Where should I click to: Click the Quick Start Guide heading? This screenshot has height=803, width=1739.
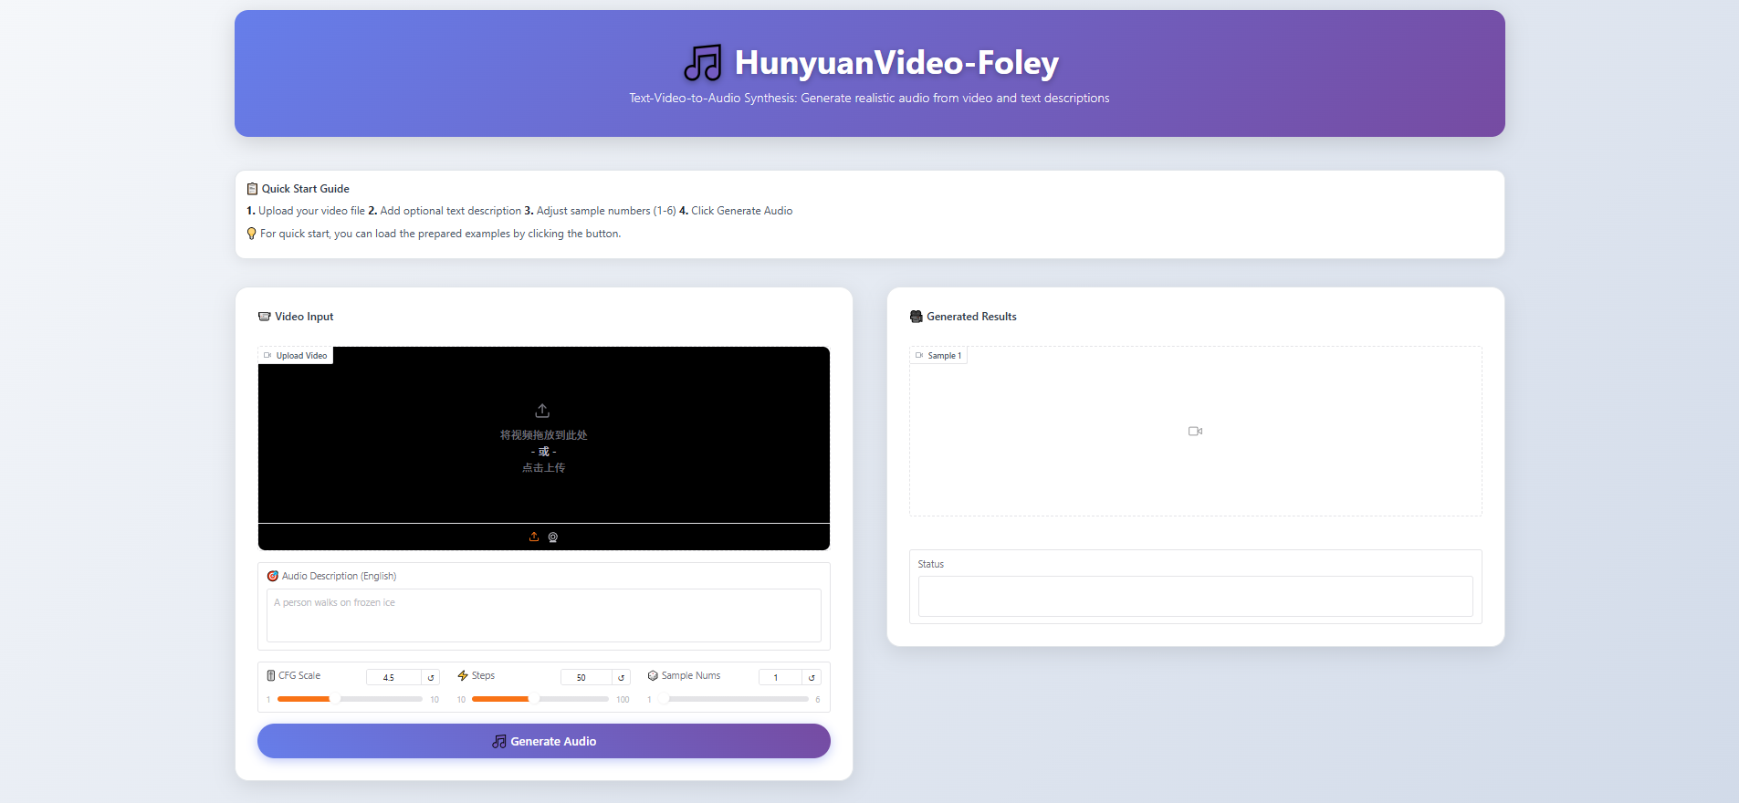306,189
